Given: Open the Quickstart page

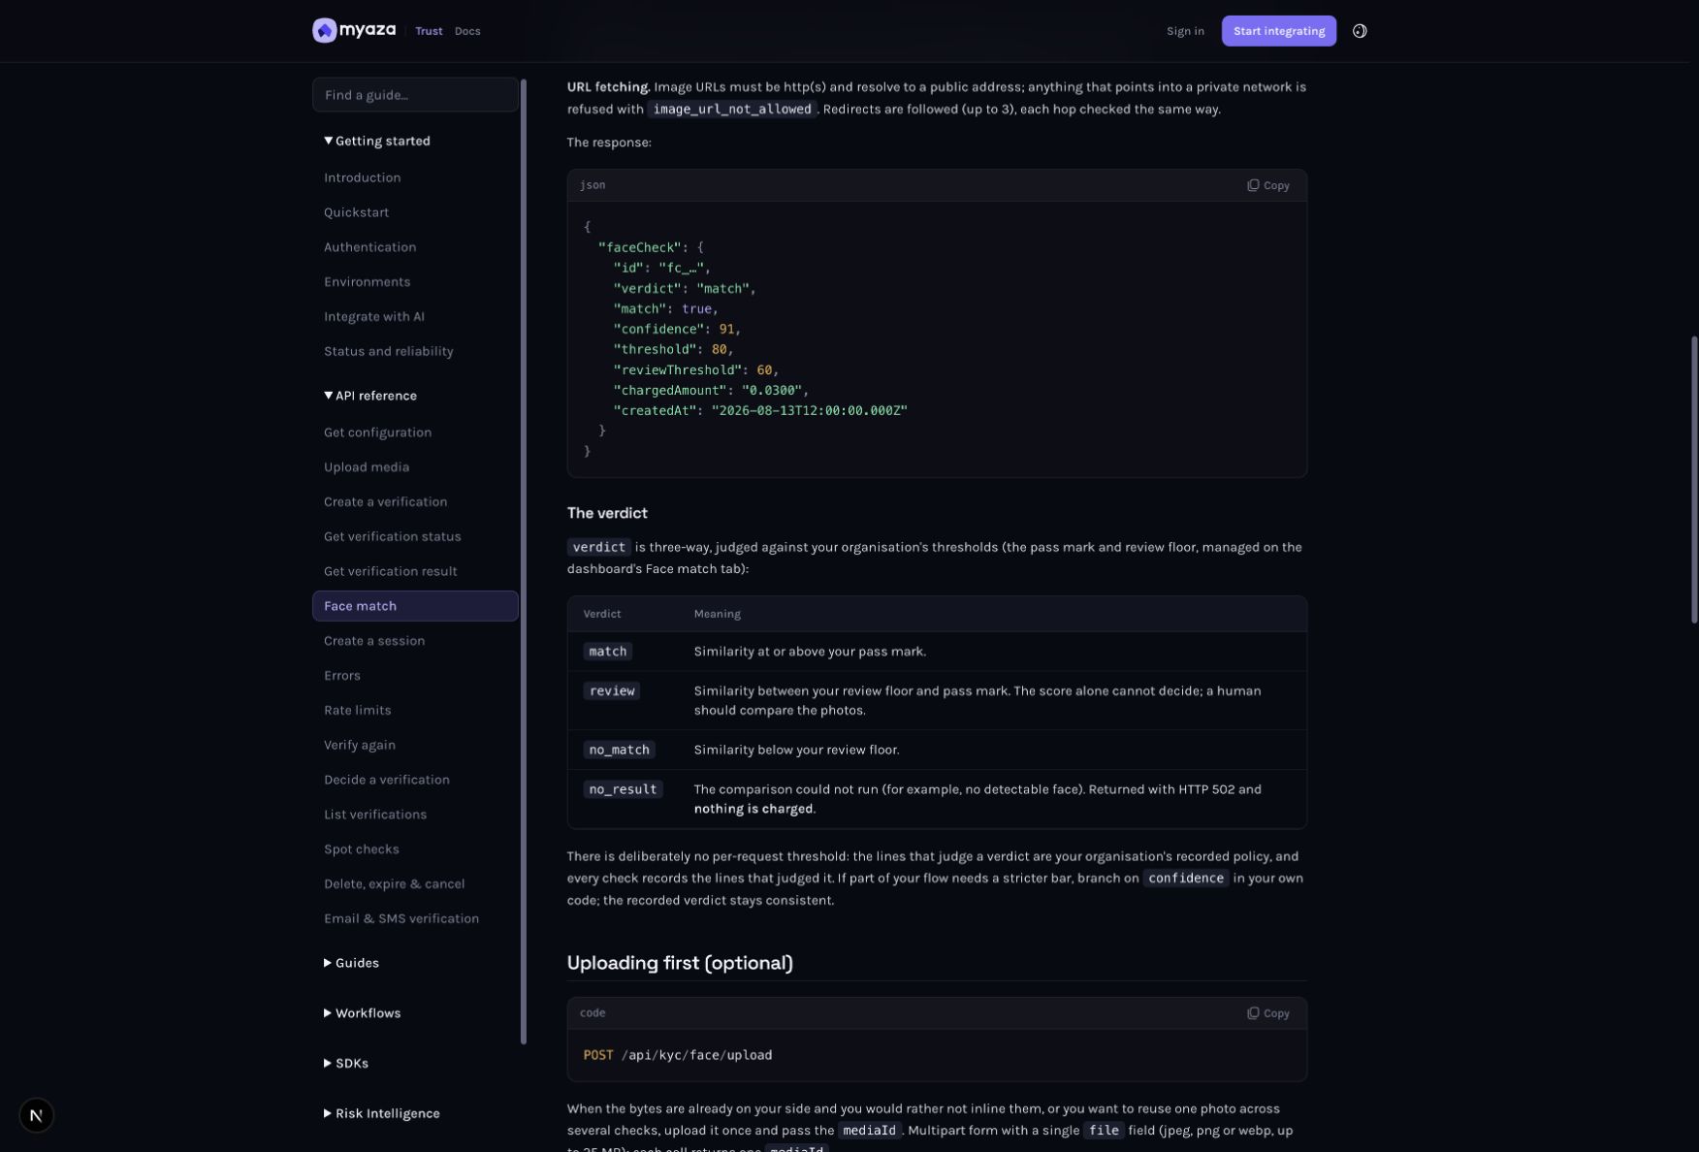Looking at the screenshot, I should (356, 212).
